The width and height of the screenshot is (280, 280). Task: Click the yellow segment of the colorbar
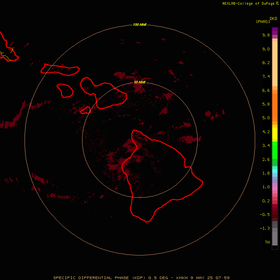click(x=275, y=133)
